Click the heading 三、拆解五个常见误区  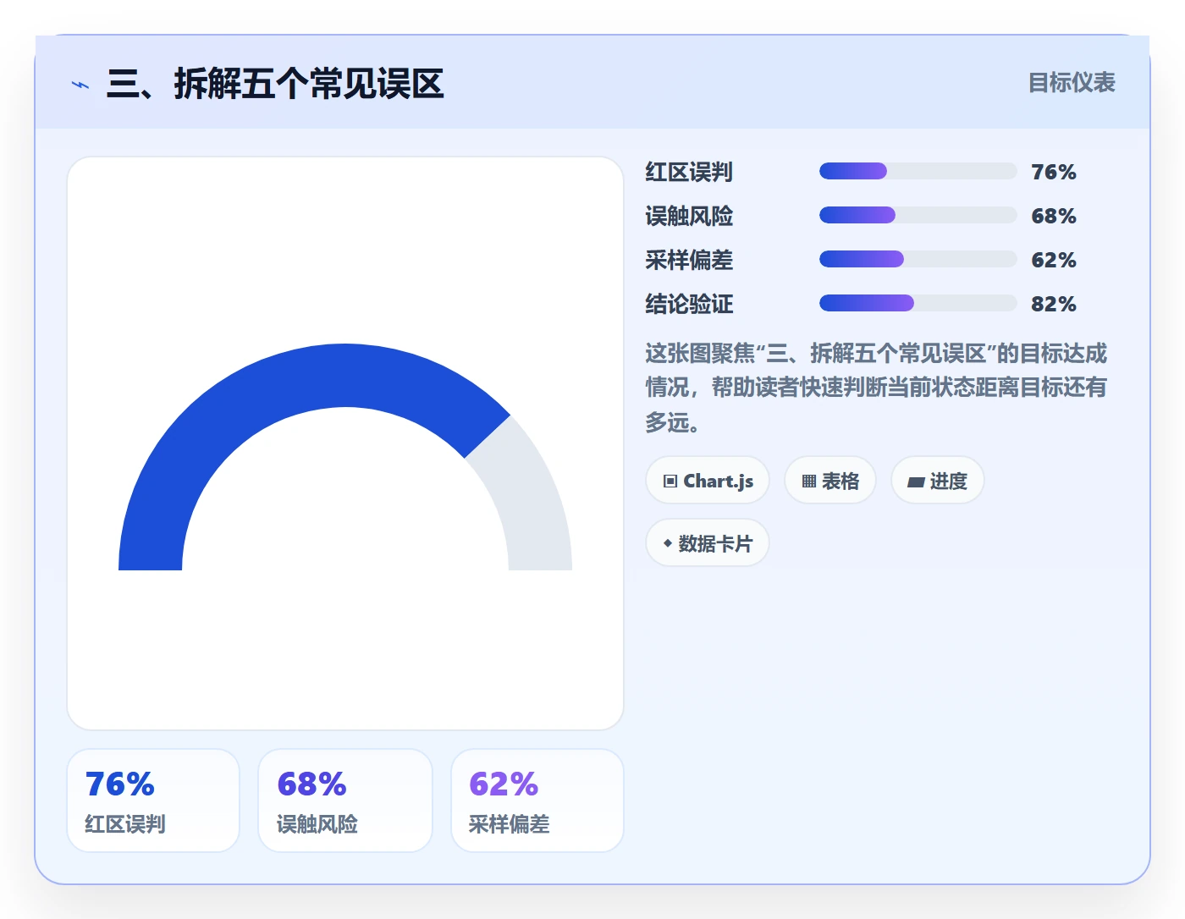[x=275, y=84]
